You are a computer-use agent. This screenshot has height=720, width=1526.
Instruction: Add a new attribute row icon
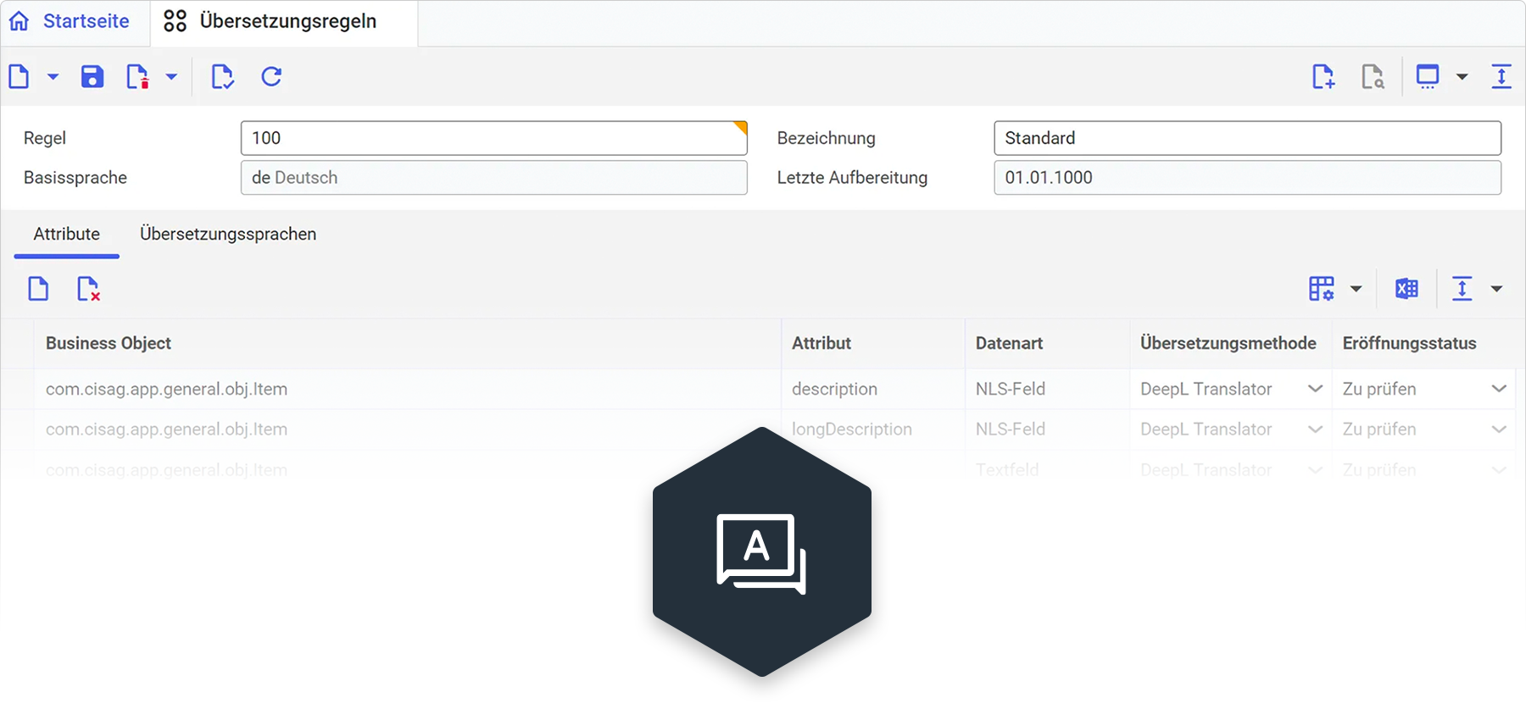click(38, 289)
